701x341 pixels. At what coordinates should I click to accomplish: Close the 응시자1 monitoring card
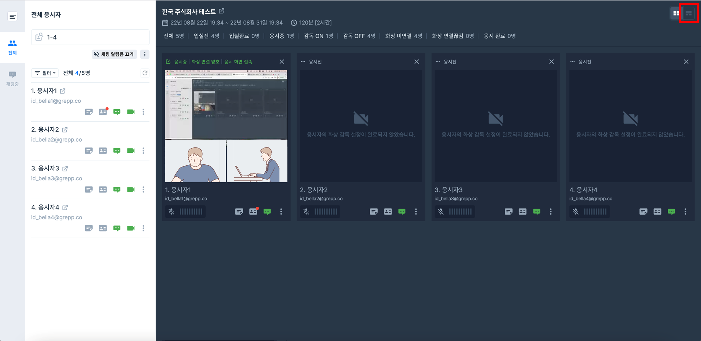pos(282,62)
